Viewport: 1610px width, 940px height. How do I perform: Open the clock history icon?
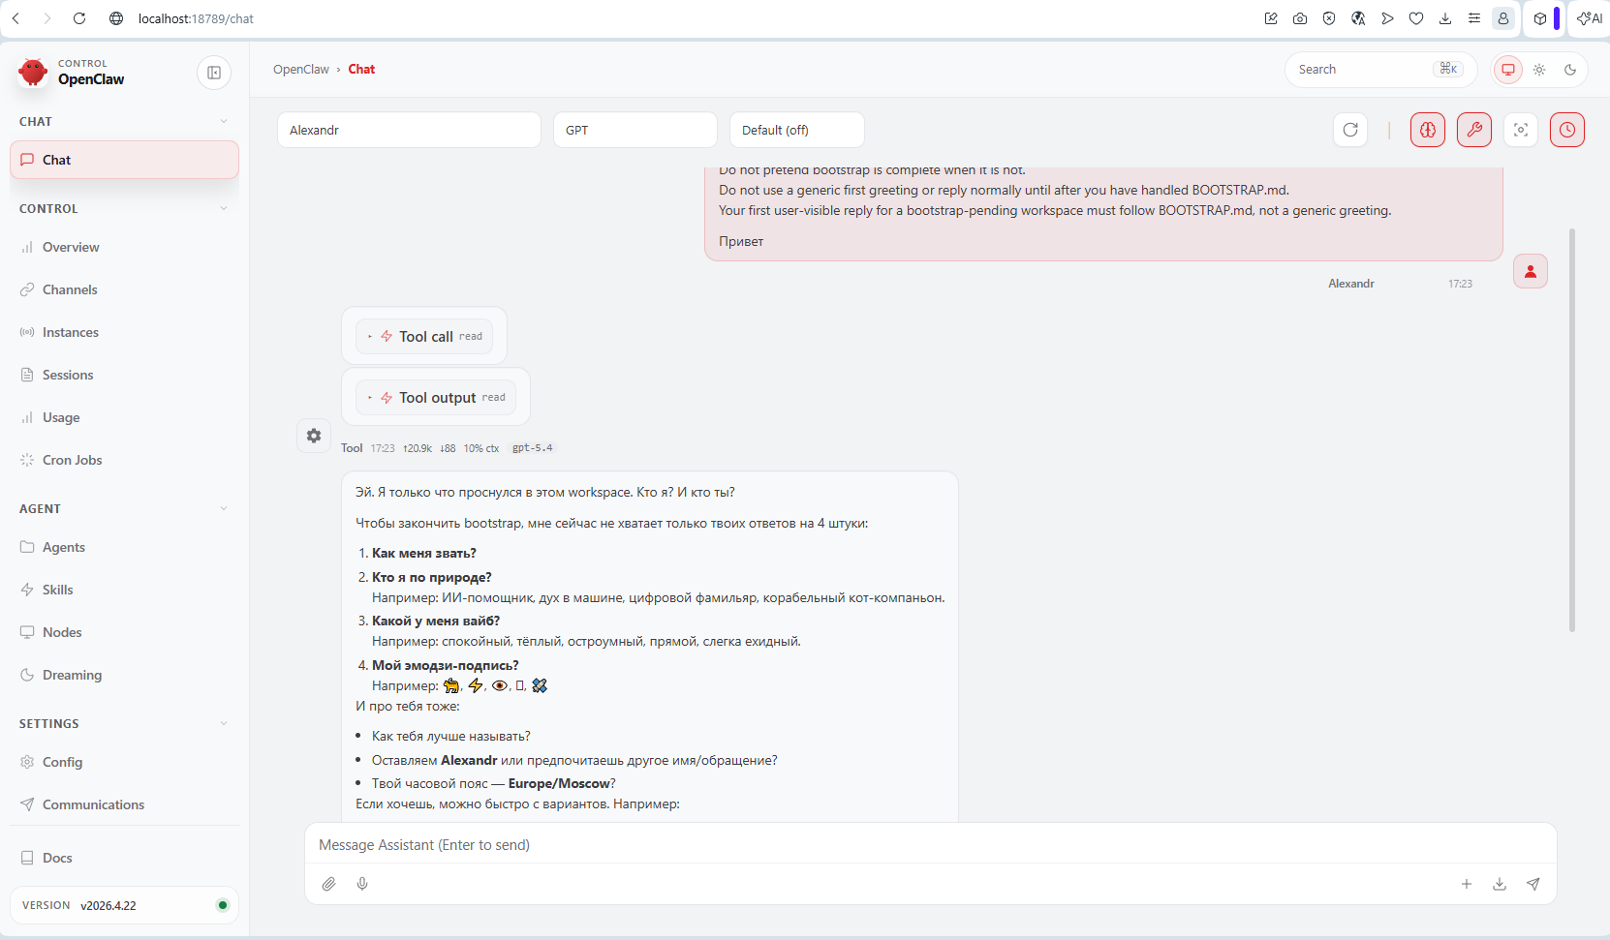click(x=1565, y=129)
